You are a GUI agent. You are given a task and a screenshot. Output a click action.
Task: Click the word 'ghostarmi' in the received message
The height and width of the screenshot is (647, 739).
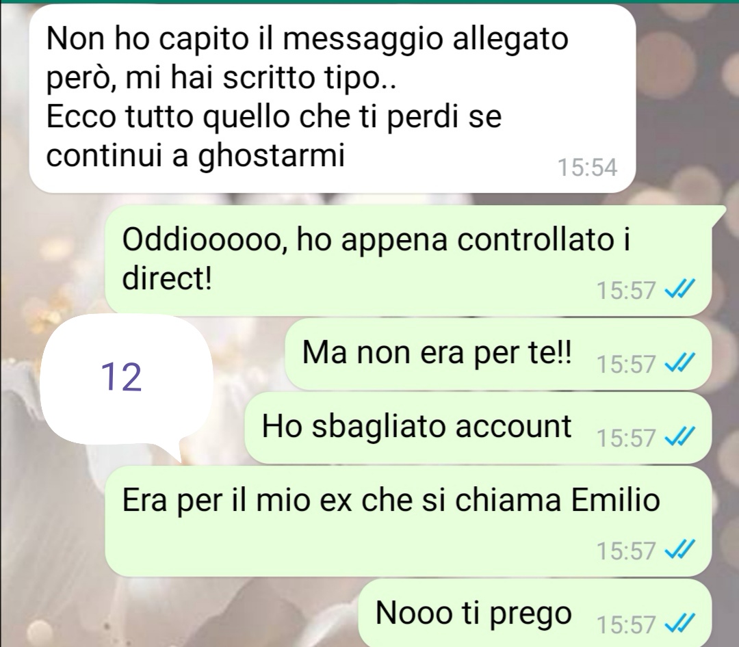point(272,157)
